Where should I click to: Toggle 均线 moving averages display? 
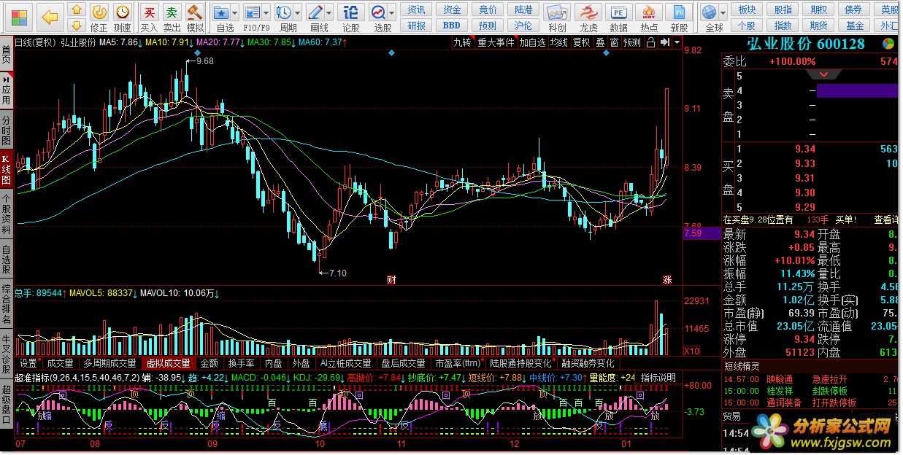559,43
